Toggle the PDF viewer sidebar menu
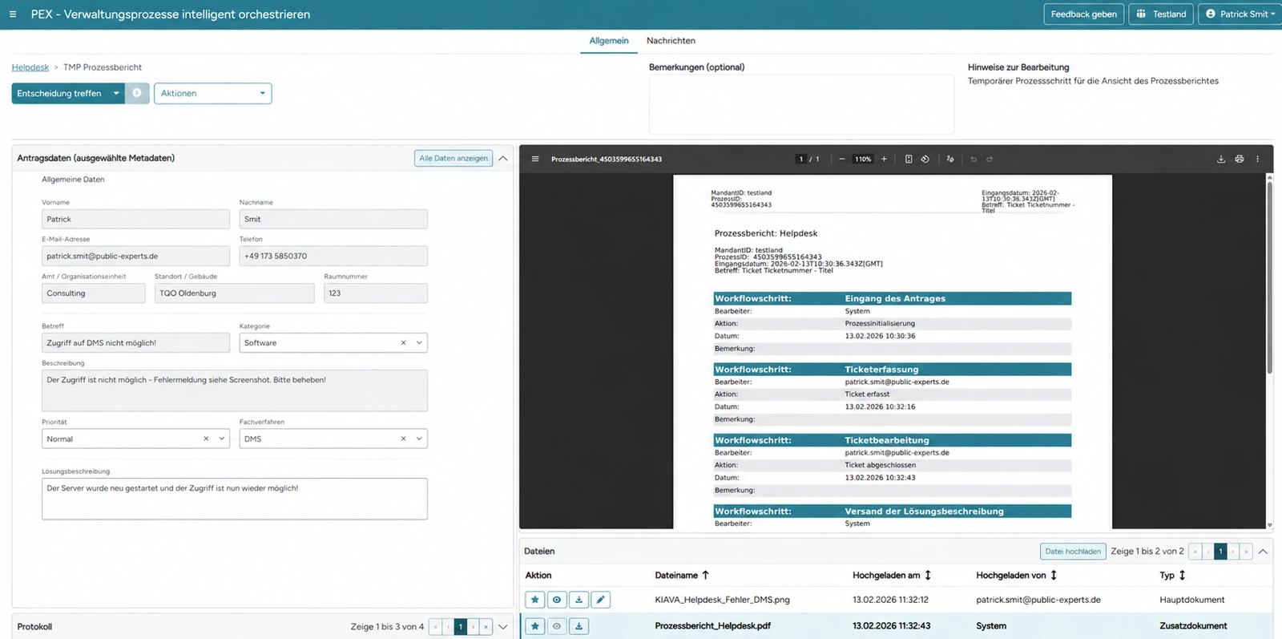Image resolution: width=1282 pixels, height=639 pixels. pos(535,159)
